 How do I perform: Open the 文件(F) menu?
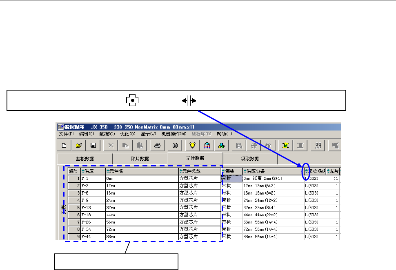(x=66, y=134)
